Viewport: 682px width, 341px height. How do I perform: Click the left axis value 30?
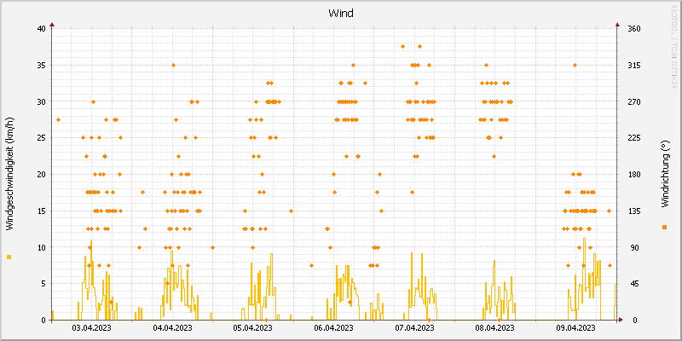[41, 101]
